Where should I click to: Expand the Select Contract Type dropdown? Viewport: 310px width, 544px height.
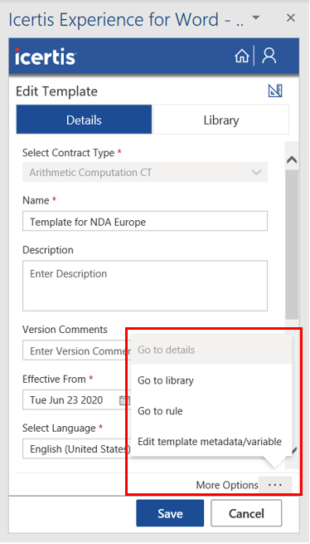145,172
